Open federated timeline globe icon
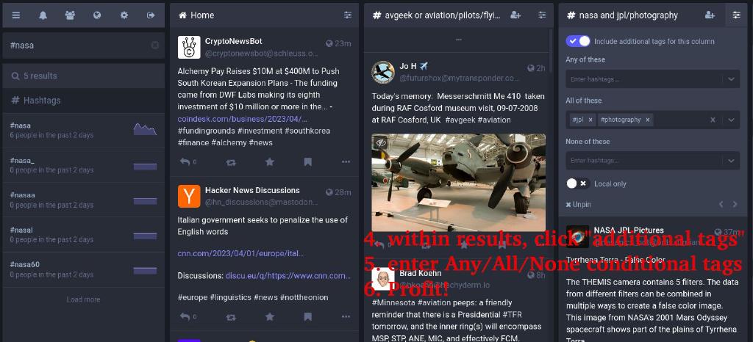The image size is (753, 342). pyautogui.click(x=97, y=15)
